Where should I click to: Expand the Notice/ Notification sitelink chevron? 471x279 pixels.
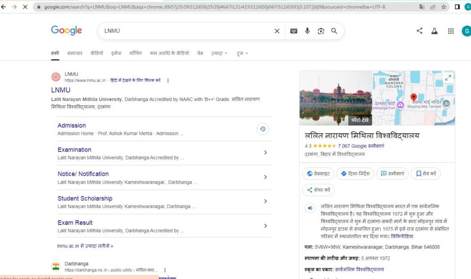pos(265,177)
